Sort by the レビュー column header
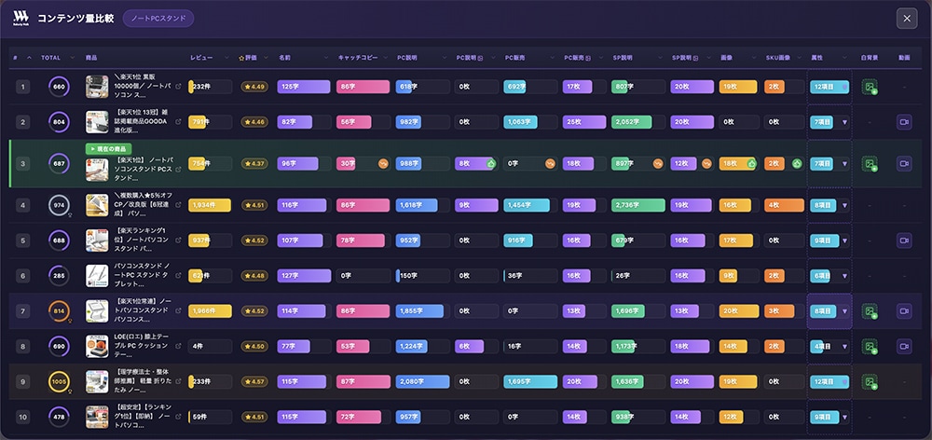The image size is (932, 440). coord(202,58)
